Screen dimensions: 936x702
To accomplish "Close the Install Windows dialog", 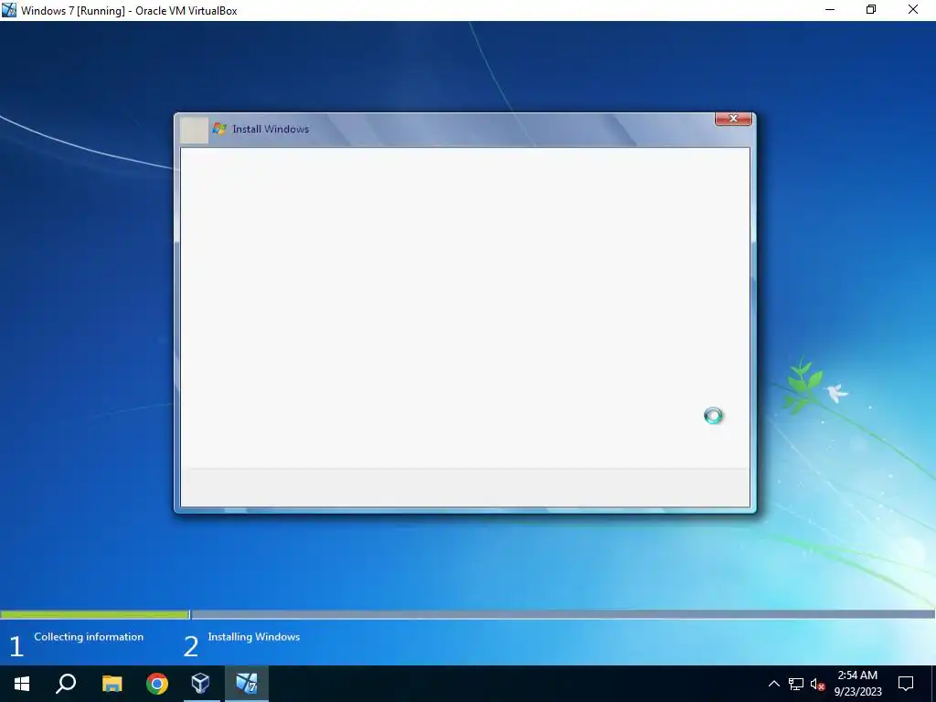I will pos(733,119).
